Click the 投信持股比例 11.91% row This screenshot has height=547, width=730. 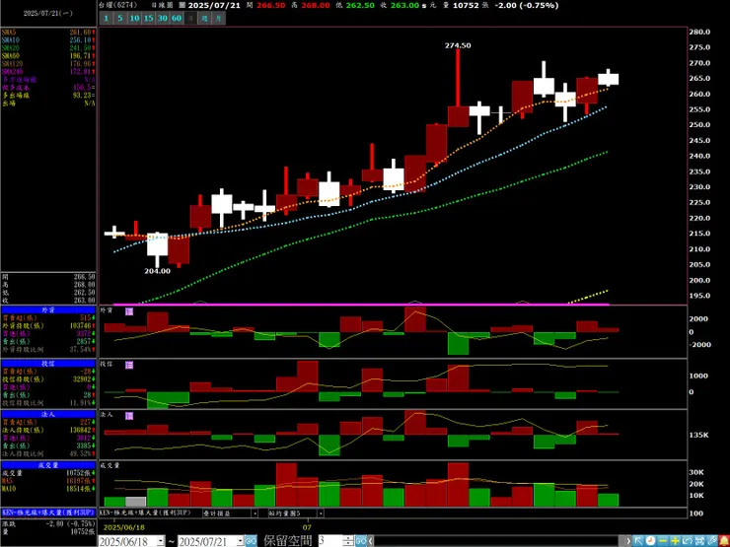[x=48, y=402]
